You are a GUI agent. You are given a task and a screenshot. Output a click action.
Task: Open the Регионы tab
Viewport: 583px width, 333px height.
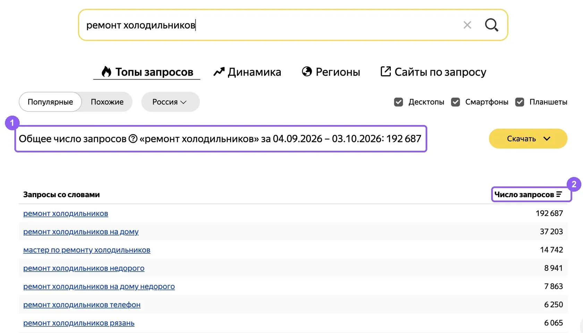coord(331,72)
